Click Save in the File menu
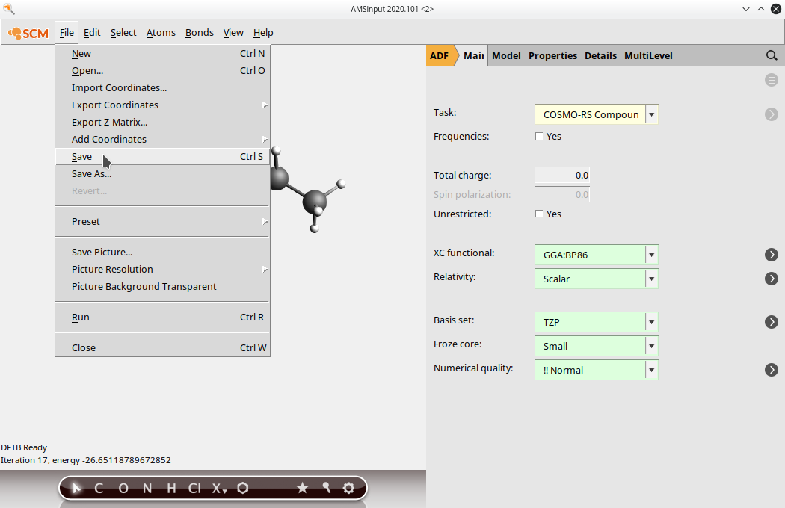The width and height of the screenshot is (785, 508). (x=82, y=157)
